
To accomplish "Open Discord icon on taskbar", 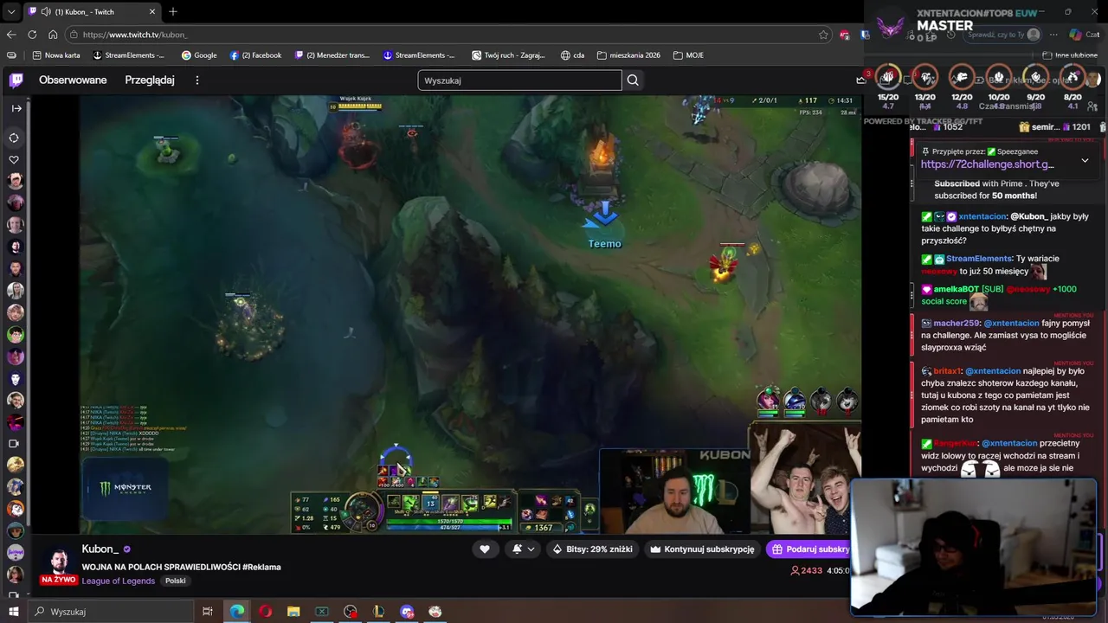I will pyautogui.click(x=407, y=612).
